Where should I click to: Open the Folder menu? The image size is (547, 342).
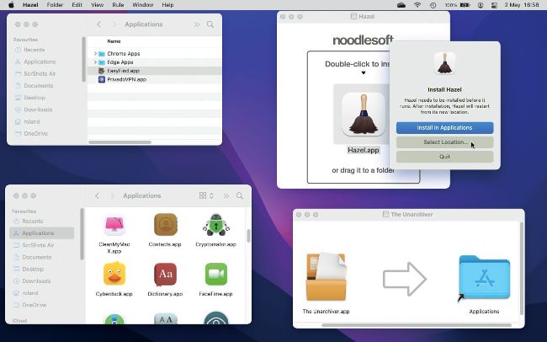click(x=55, y=5)
